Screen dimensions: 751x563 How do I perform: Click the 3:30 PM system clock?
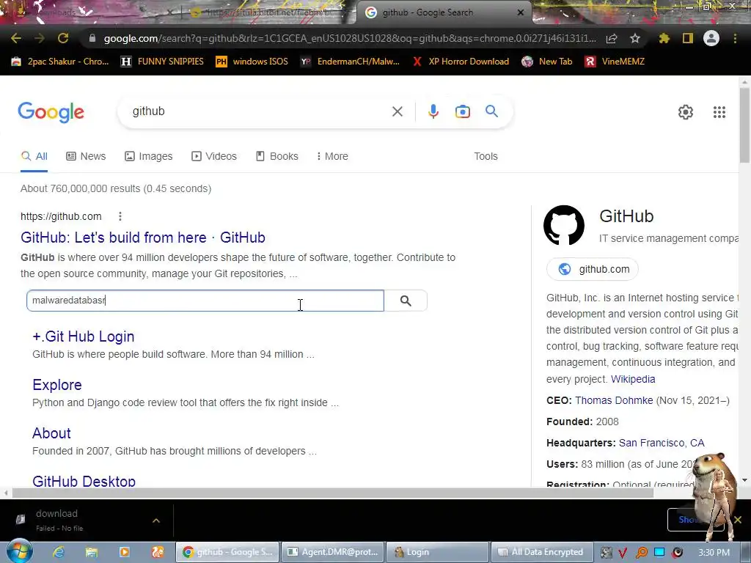point(714,553)
